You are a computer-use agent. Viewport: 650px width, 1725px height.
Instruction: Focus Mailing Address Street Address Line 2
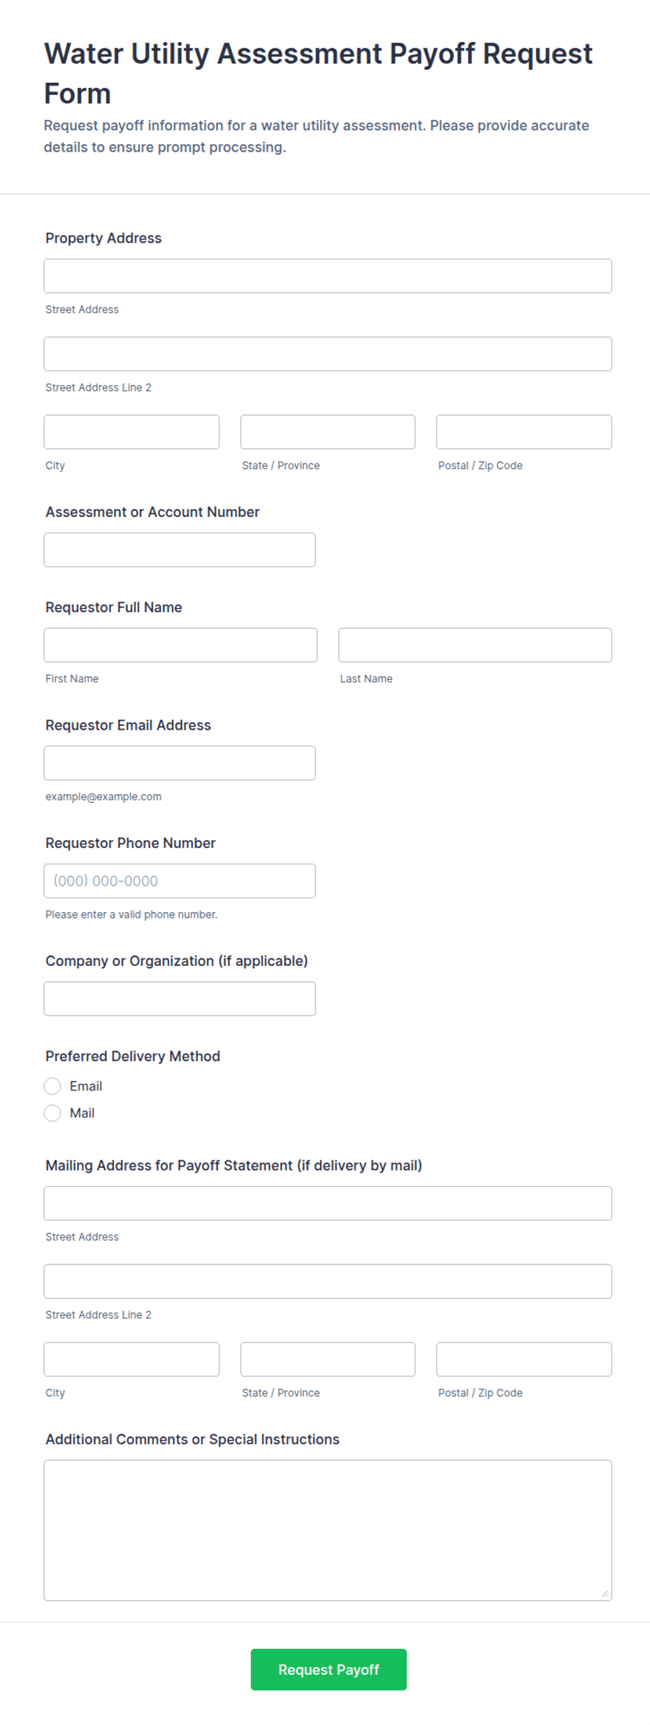point(328,1281)
